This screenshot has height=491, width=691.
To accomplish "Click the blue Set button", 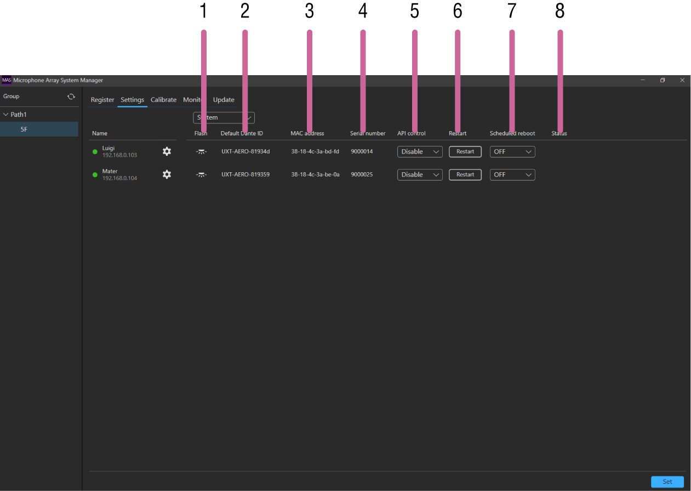I will 667,482.
